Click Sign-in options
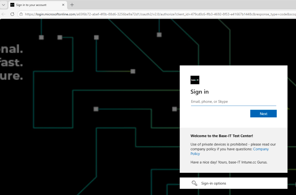The height and width of the screenshot is (195, 296). [213, 183]
